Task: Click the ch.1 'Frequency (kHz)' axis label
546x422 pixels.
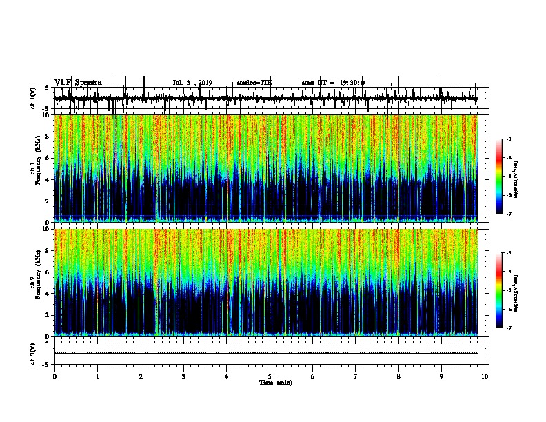Action: click(x=38, y=160)
